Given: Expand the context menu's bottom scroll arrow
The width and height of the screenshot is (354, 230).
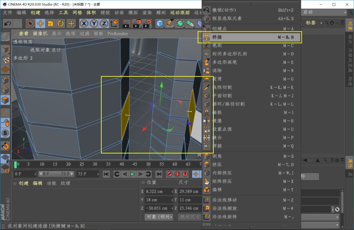Looking at the screenshot, I should (251, 227).
